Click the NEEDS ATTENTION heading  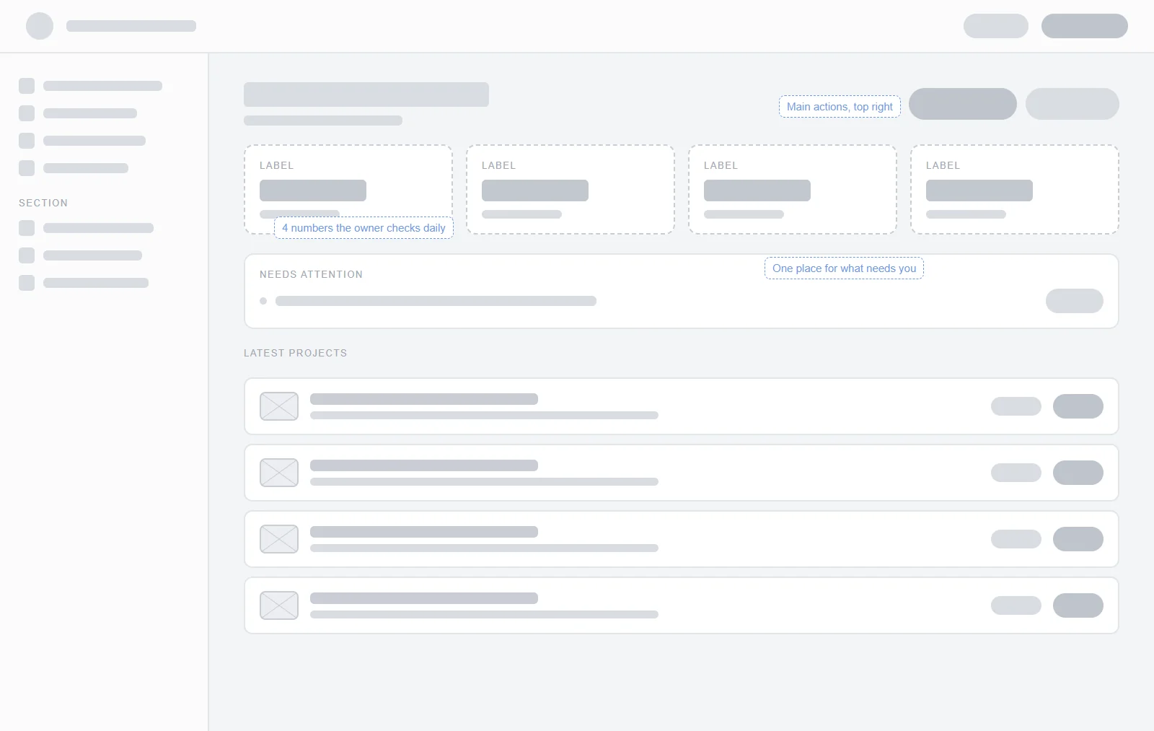[x=311, y=274]
